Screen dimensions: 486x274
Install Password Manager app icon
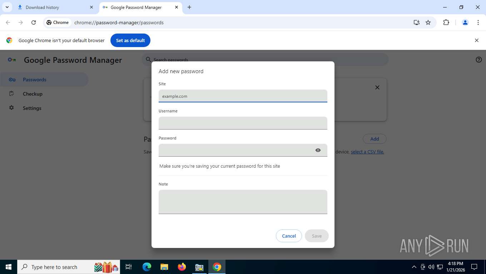point(417,22)
